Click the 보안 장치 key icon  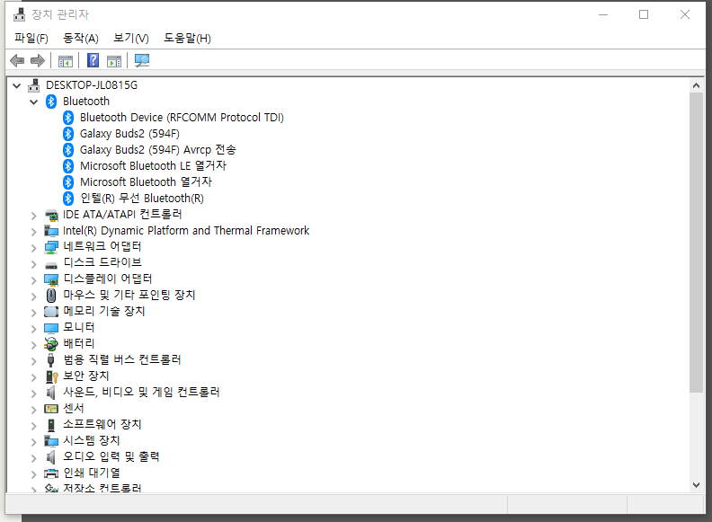52,376
